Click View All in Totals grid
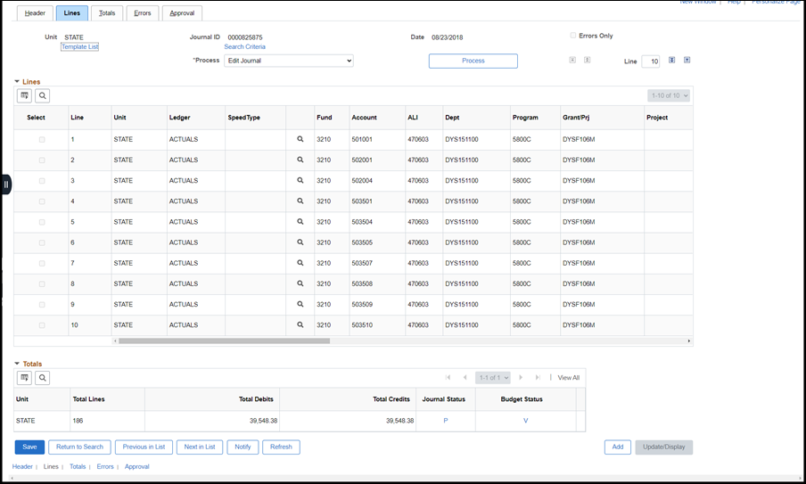Viewport: 806px width, 484px height. [569, 378]
